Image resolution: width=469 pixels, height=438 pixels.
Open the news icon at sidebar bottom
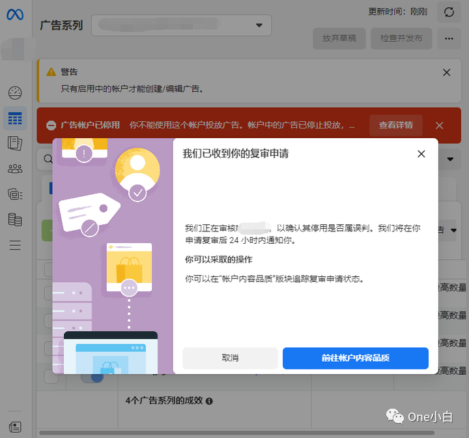click(15, 427)
